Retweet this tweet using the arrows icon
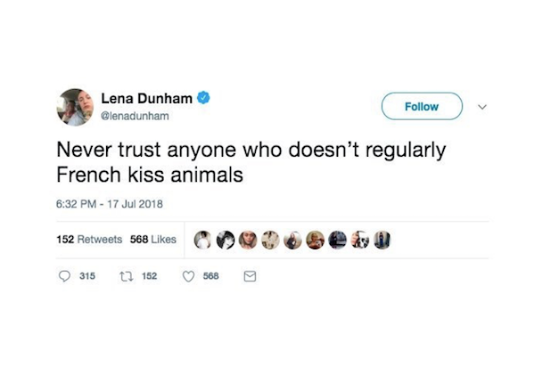The height and width of the screenshot is (367, 551). (125, 276)
